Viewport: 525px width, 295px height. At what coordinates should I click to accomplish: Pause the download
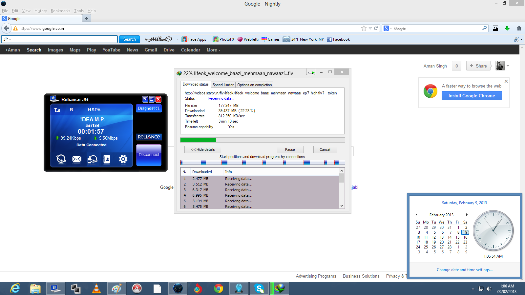290,149
